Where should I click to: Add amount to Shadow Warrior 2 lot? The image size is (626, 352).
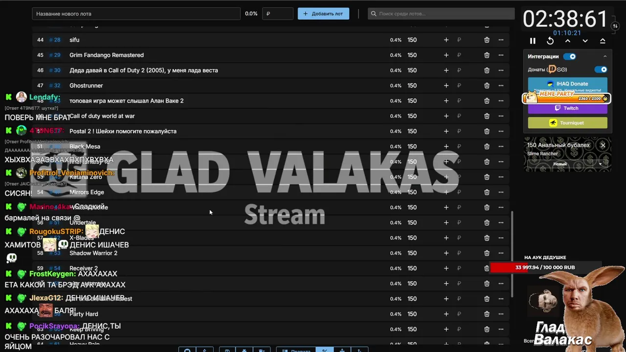[446, 253]
